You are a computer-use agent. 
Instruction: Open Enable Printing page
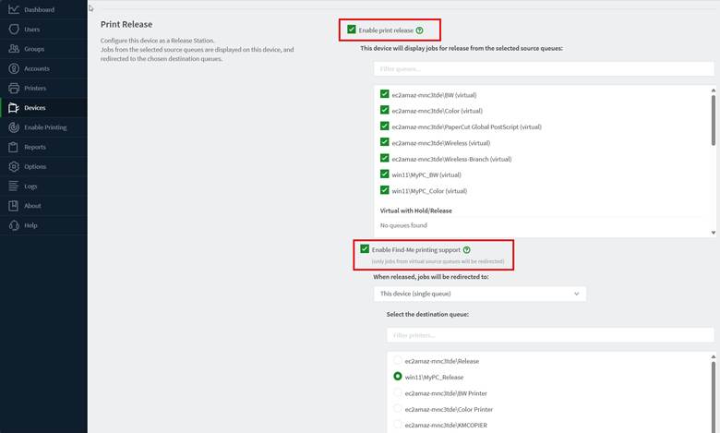coord(43,127)
